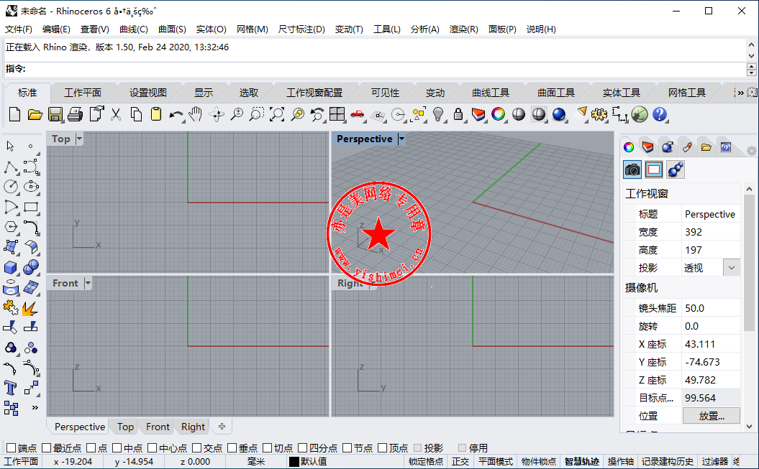Expand more toolbar tabs with the chevron

coord(740,93)
